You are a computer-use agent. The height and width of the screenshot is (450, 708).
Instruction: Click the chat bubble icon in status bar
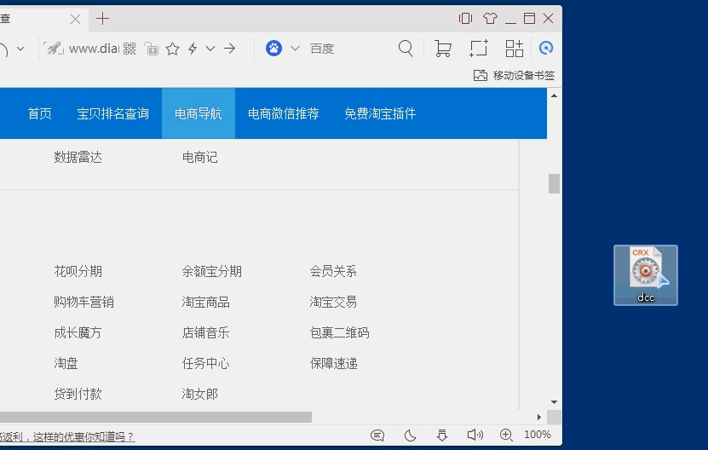click(377, 436)
